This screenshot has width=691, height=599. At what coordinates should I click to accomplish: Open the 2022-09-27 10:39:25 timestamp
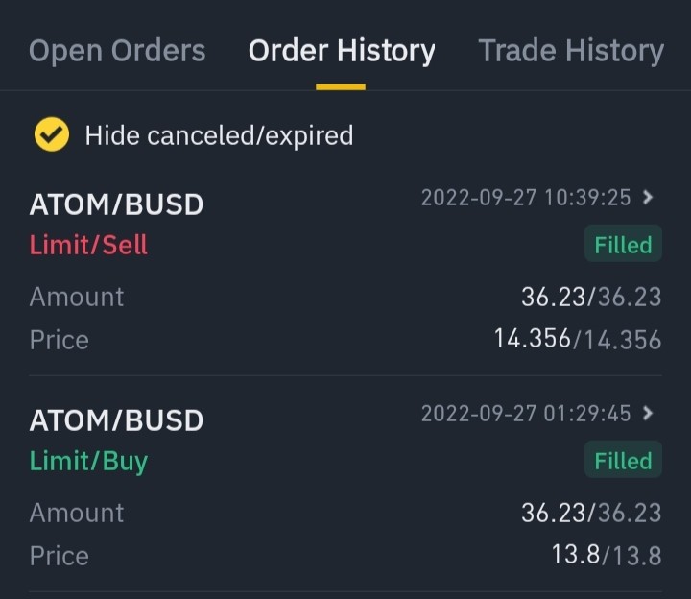point(526,197)
